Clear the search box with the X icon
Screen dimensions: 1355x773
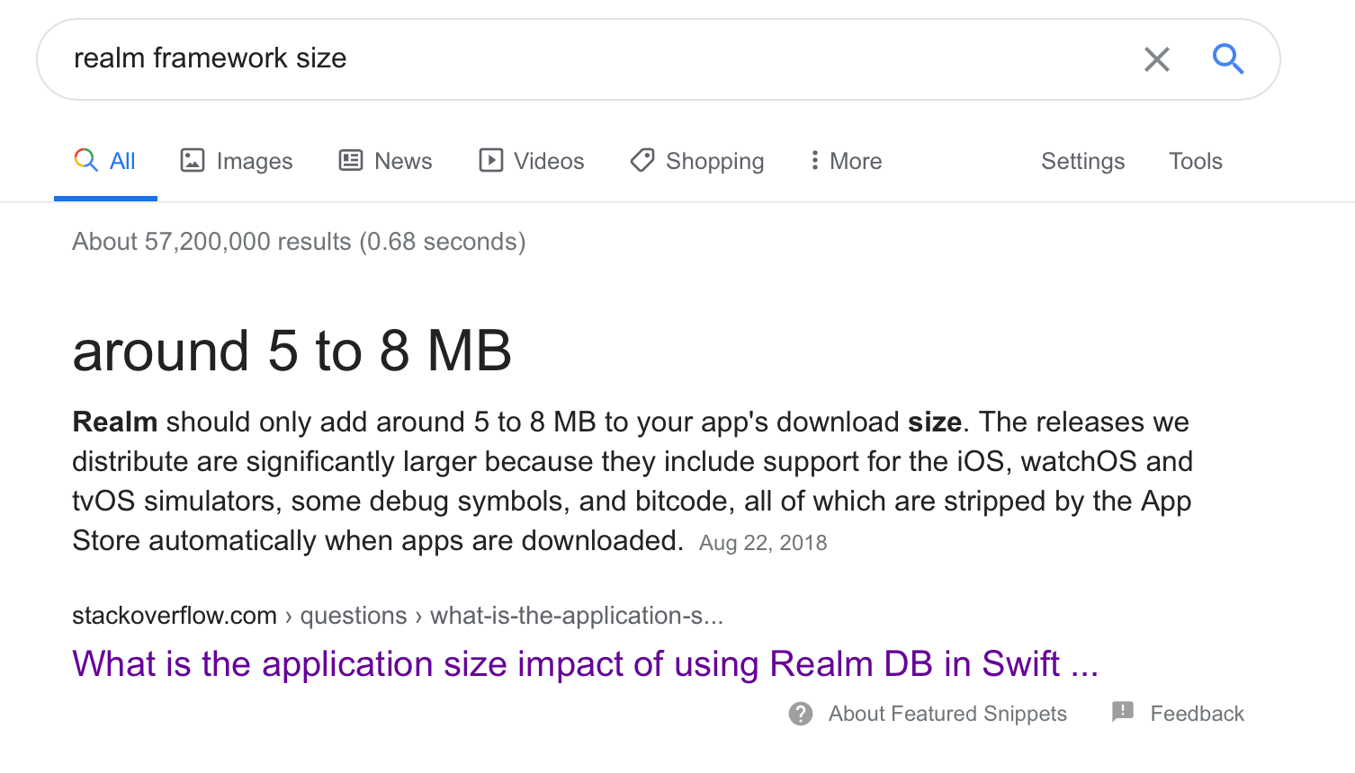point(1156,59)
